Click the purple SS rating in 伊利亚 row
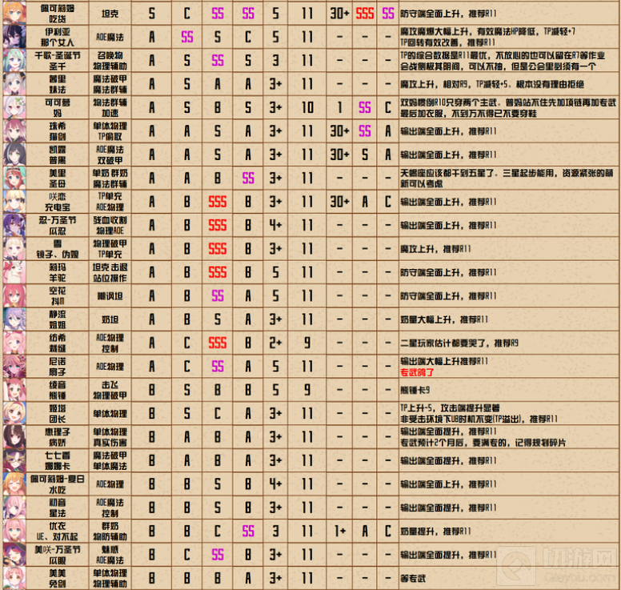The width and height of the screenshot is (621, 590). click(x=187, y=38)
